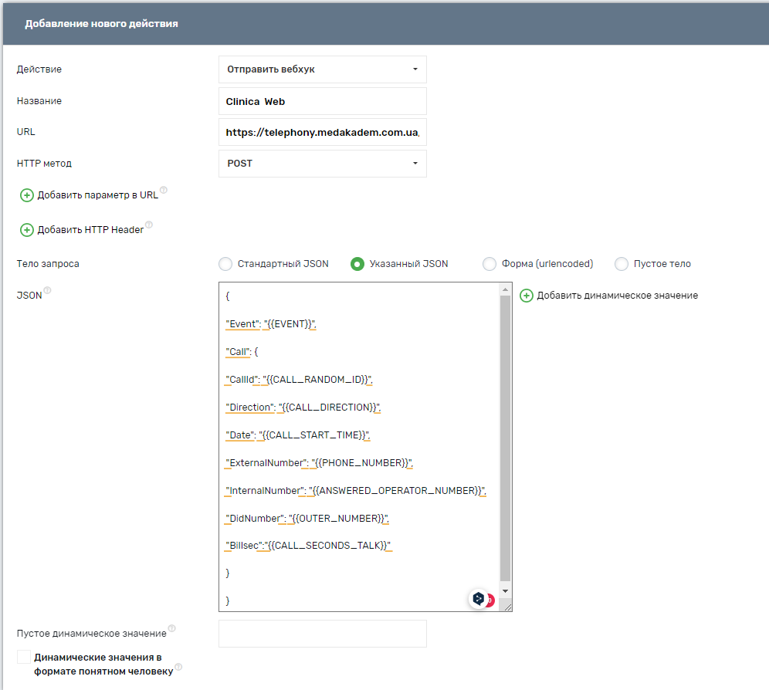Click the help icon after Добавить HTTP Header

[149, 225]
